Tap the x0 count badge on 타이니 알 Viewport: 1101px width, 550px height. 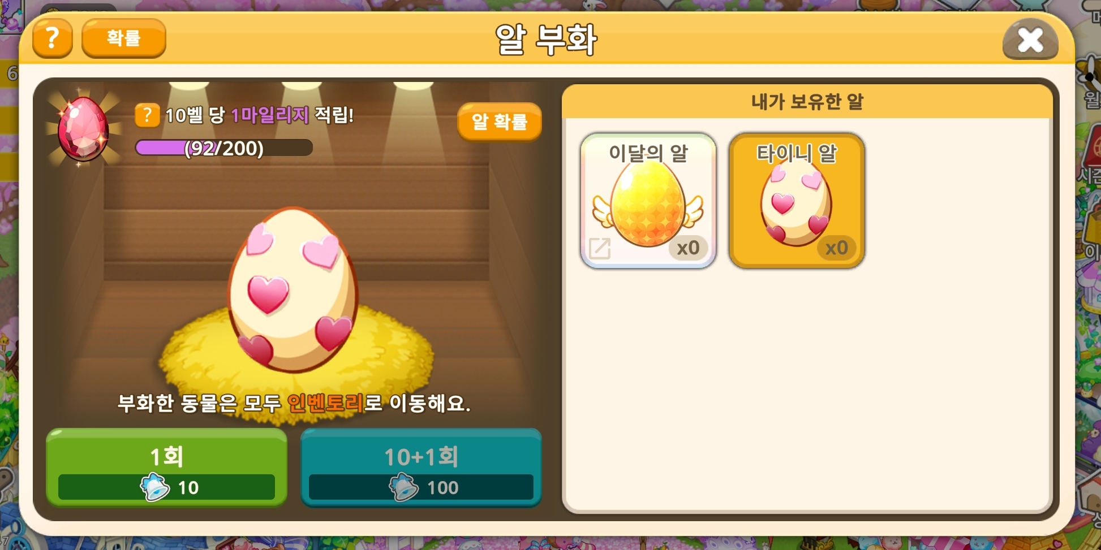(x=836, y=248)
